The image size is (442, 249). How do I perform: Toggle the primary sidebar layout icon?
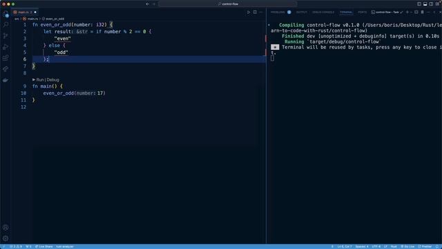[419, 4]
